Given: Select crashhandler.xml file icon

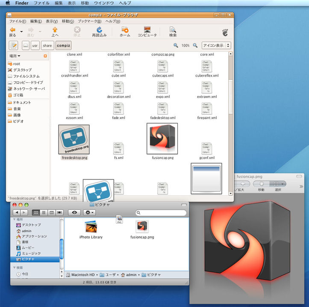Looking at the screenshot, I should (74, 66).
